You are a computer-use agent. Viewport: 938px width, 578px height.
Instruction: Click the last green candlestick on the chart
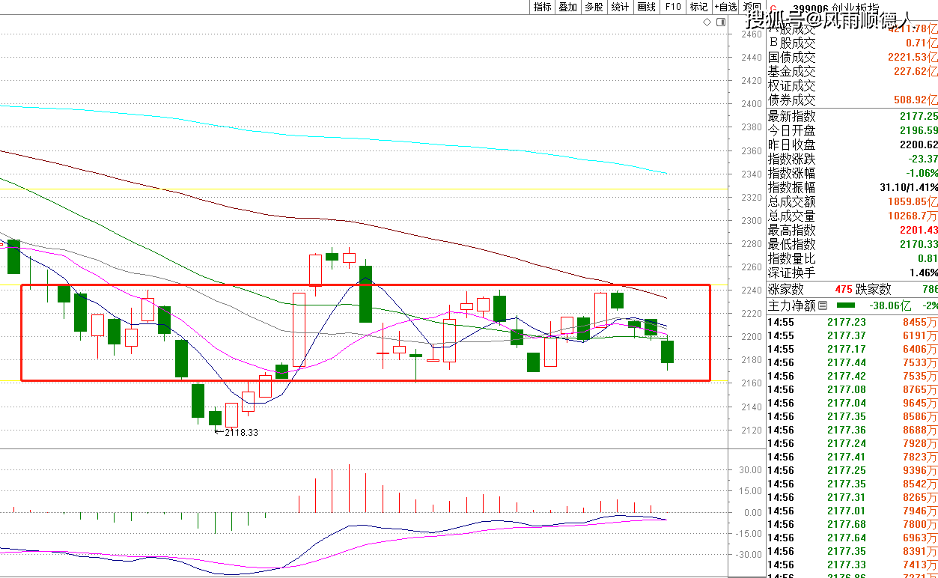pyautogui.click(x=667, y=352)
